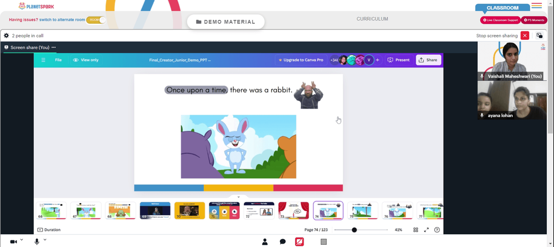Collapse thumbnail strip with chevron
Viewport: 554px width, 247px height.
[x=238, y=197]
